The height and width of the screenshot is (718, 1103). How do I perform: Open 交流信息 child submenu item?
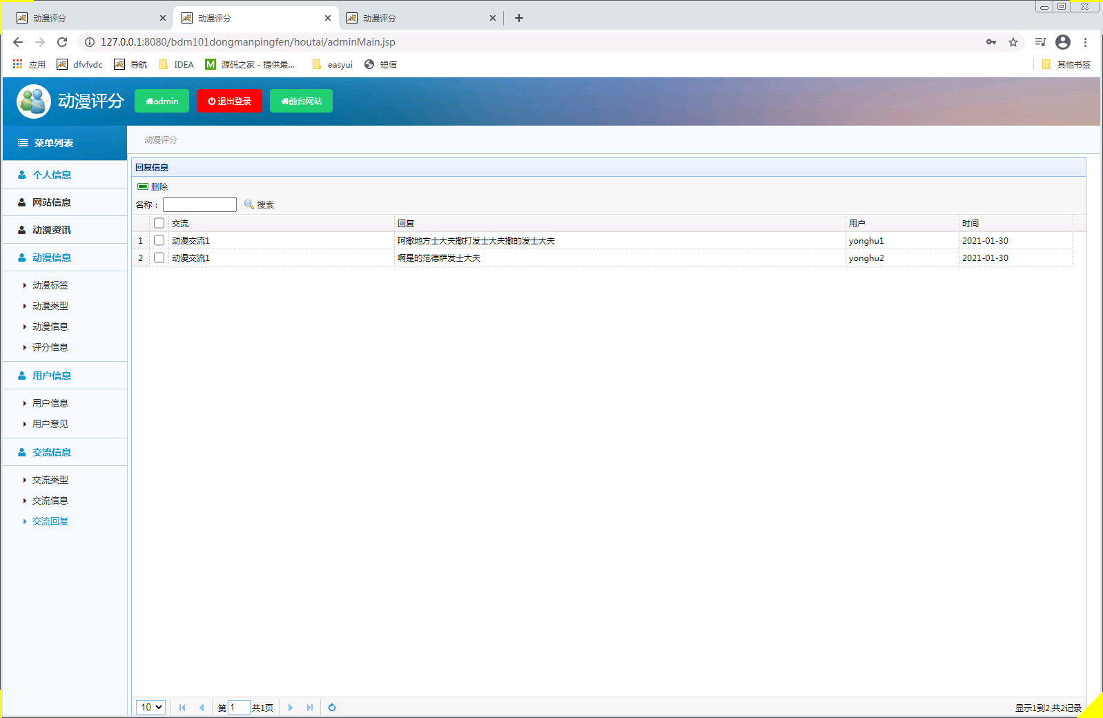pos(50,501)
